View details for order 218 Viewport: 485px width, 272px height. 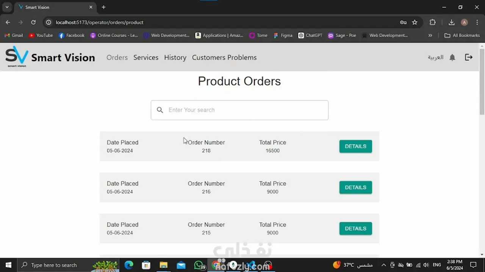click(x=355, y=146)
